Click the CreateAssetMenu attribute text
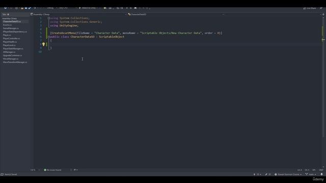This screenshot has width=326, height=183. coord(64,33)
